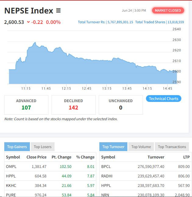Open the Top Transactions tab
Image resolution: width=192 pixels, height=197 pixels.
[x=172, y=147]
